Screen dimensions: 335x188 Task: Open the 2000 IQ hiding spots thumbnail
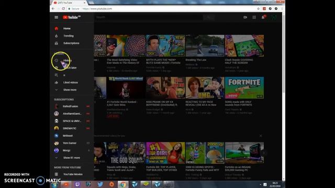tap(205, 153)
